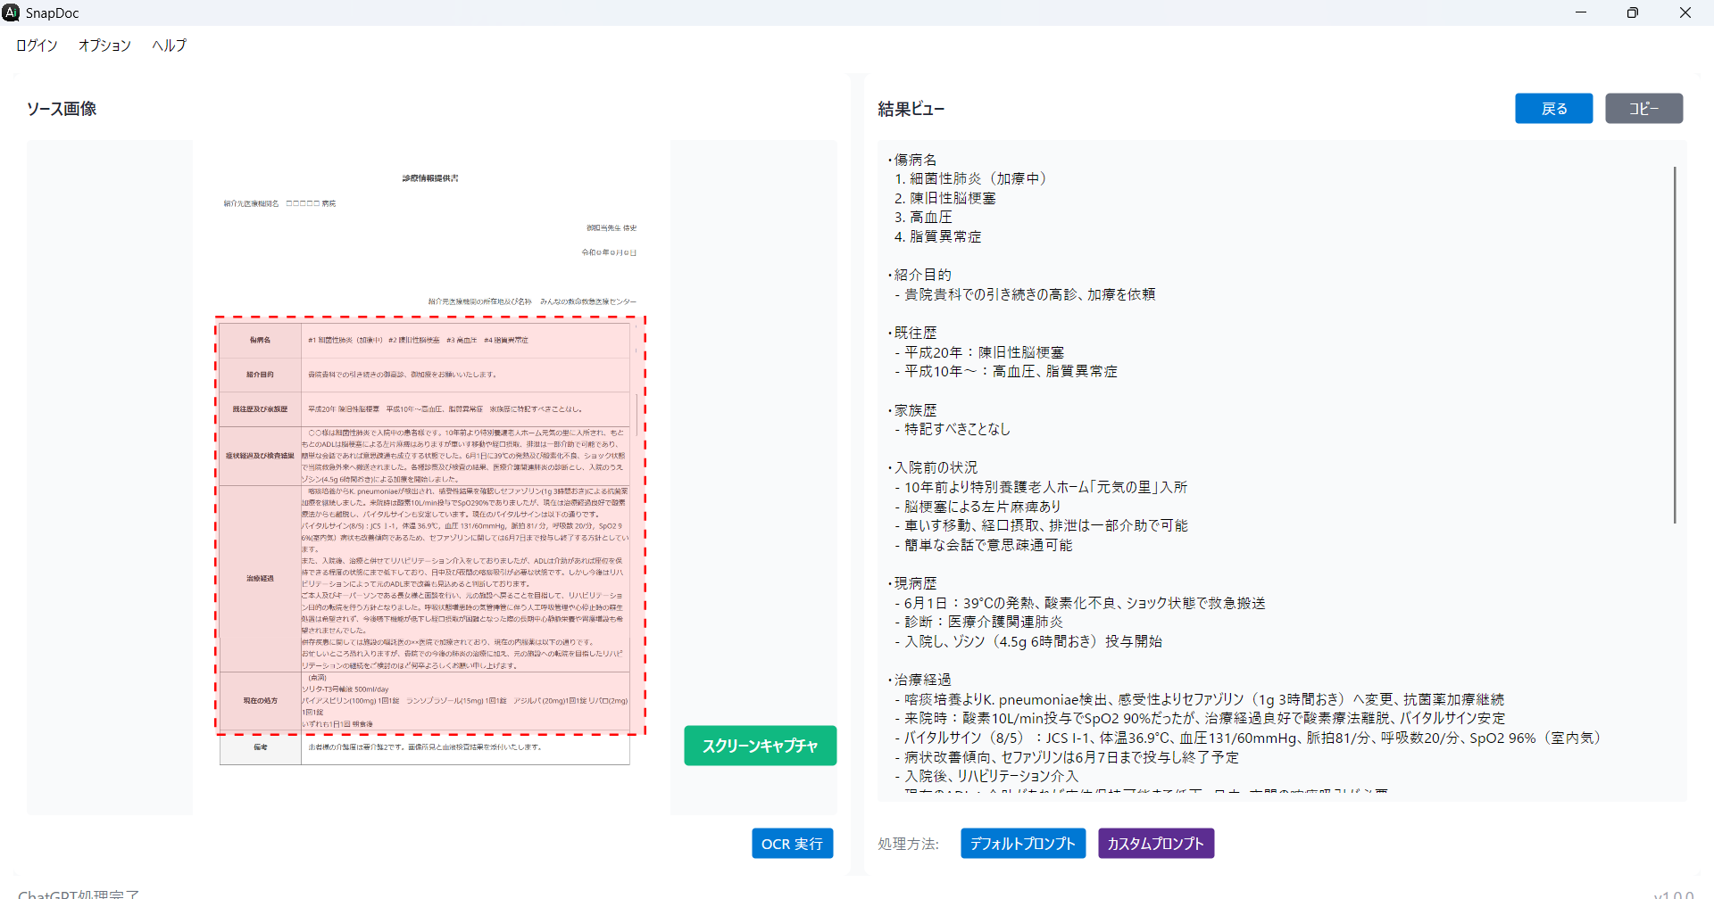This screenshot has height=899, width=1714.
Task: Click the ChatGPT処理完了 status text
Action: coord(79,894)
